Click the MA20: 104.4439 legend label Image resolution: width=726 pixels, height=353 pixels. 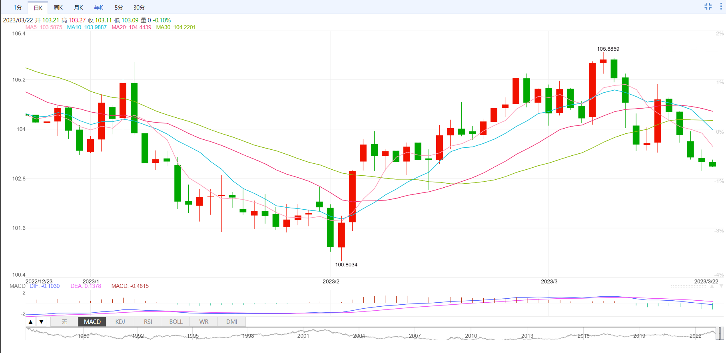point(132,27)
